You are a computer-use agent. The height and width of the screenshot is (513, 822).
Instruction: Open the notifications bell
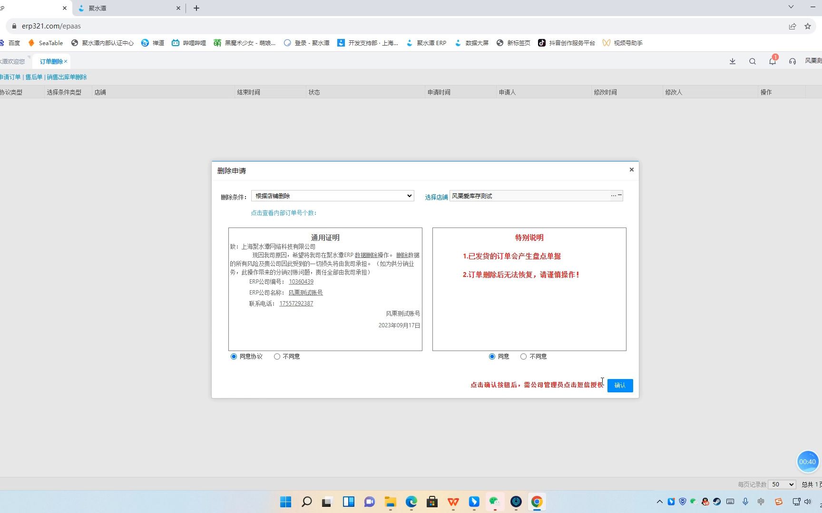tap(773, 61)
